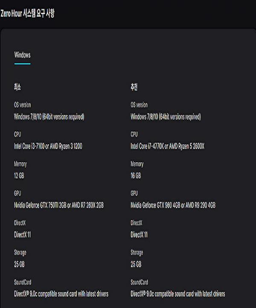Click the recommended Windows 7/8/10 OS text
Screen dimensions: 256x308
(166, 117)
